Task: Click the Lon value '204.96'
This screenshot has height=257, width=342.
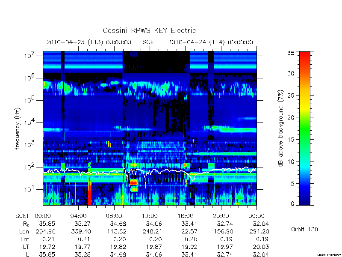Action: pyautogui.click(x=45, y=231)
